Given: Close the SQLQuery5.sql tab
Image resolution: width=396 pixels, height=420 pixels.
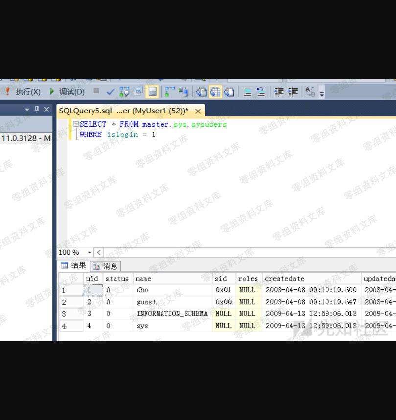Looking at the screenshot, I should pos(198,111).
